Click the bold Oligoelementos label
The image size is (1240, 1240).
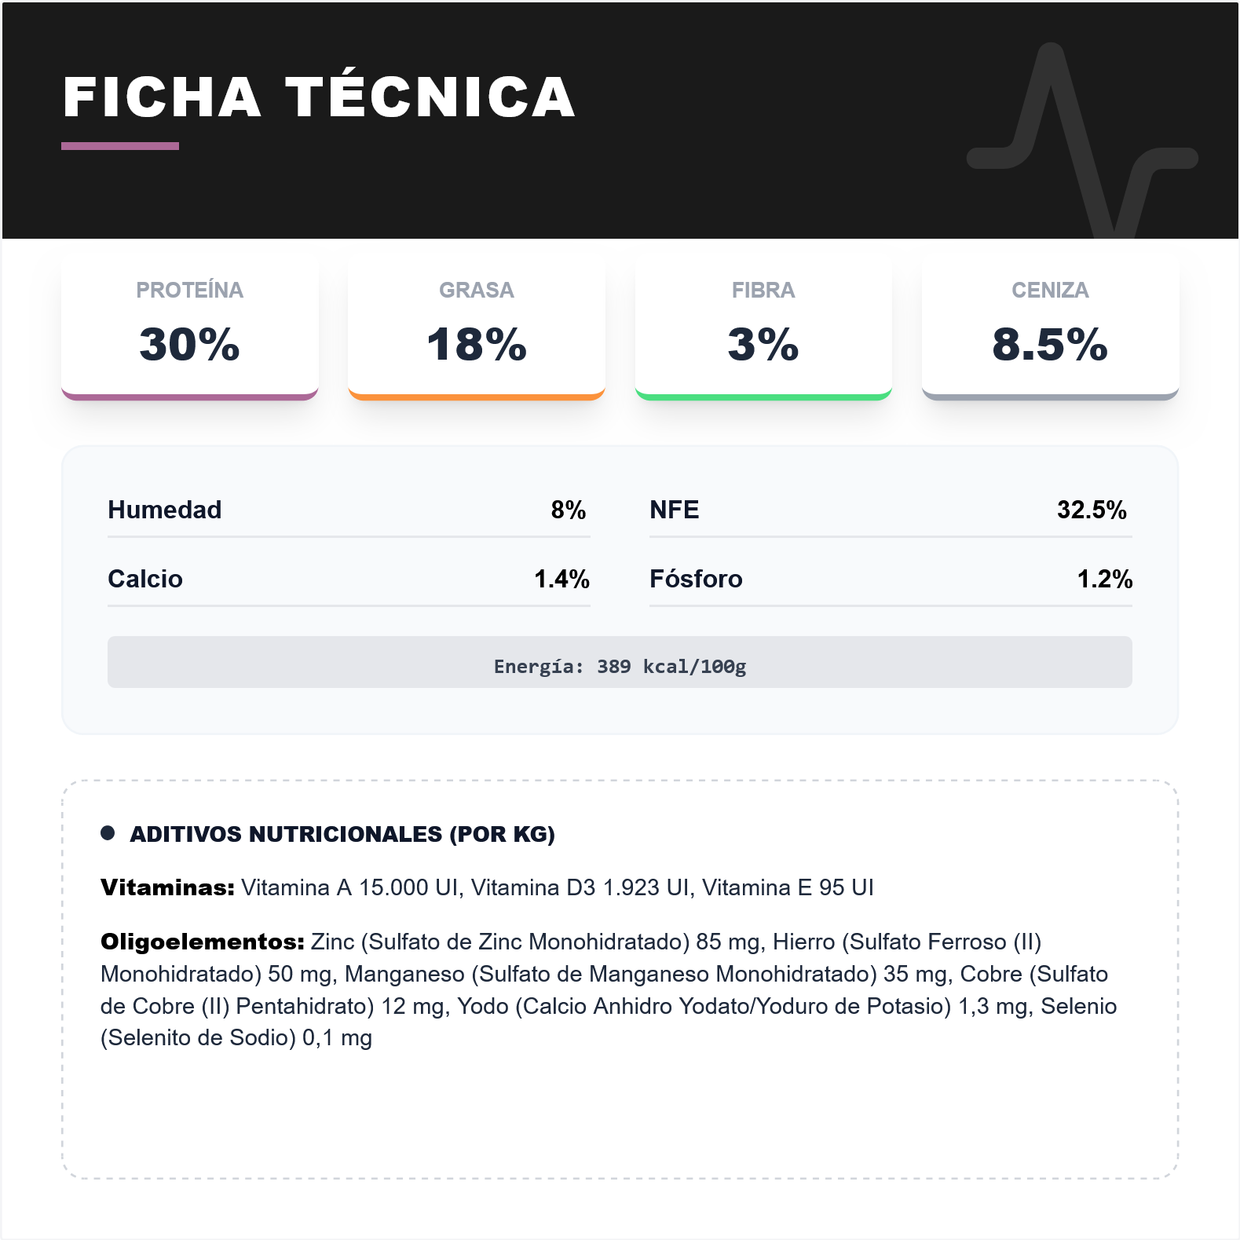coord(202,942)
